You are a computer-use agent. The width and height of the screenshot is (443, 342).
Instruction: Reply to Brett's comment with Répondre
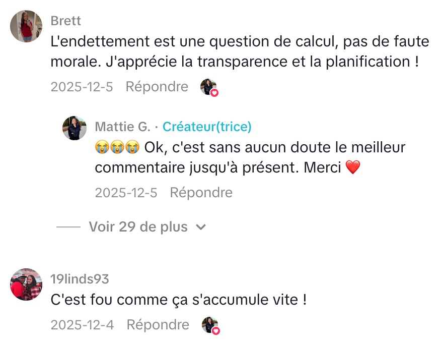(157, 87)
